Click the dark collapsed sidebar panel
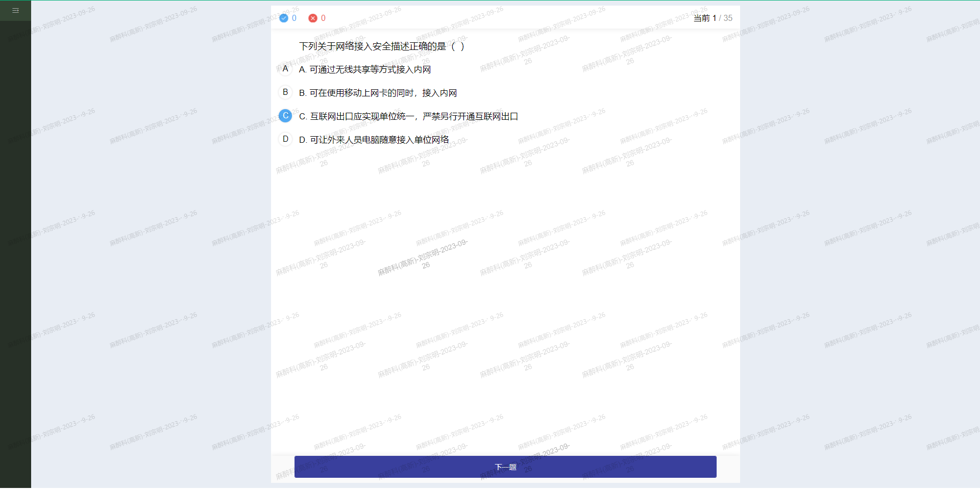This screenshot has width=980, height=489. (15, 255)
